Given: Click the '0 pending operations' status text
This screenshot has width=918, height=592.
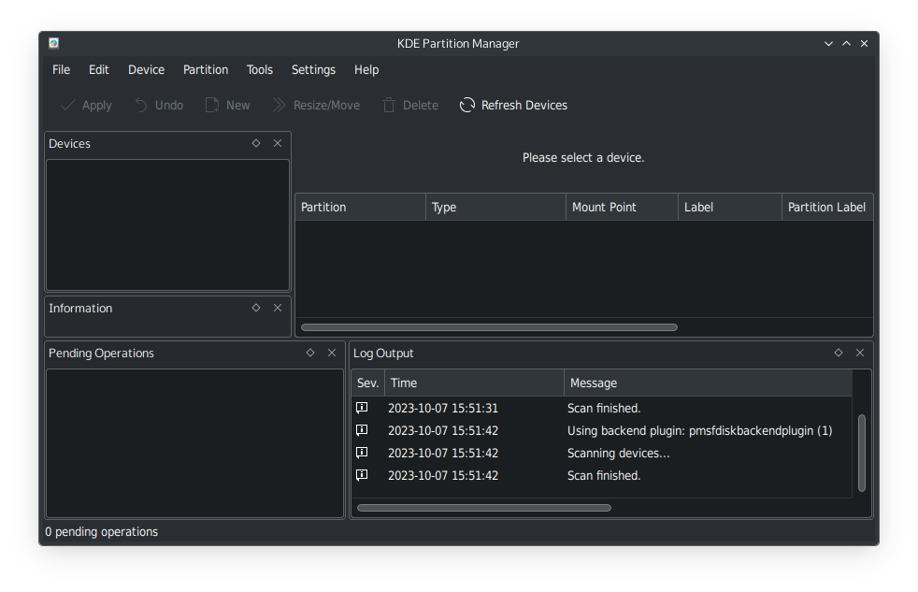Looking at the screenshot, I should (x=101, y=532).
